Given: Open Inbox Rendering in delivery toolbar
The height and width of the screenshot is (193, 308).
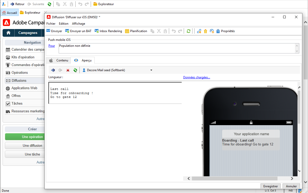Looking at the screenshot, I should (x=108, y=31).
